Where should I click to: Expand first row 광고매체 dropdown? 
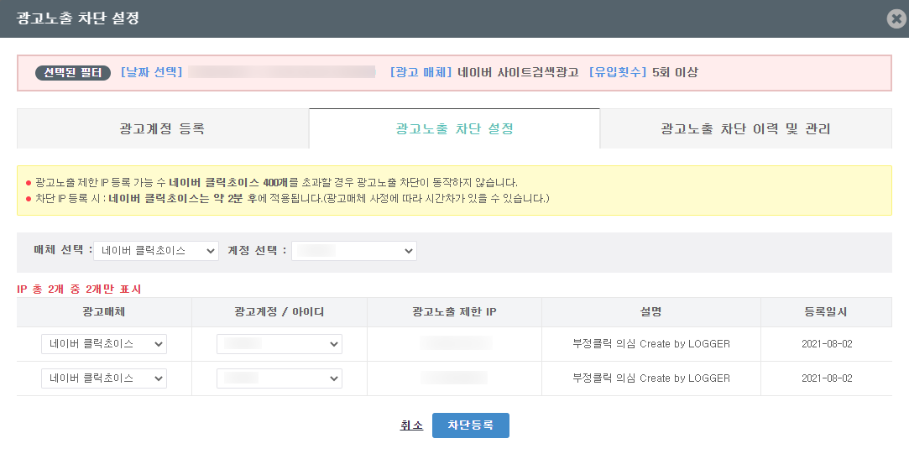coord(104,344)
